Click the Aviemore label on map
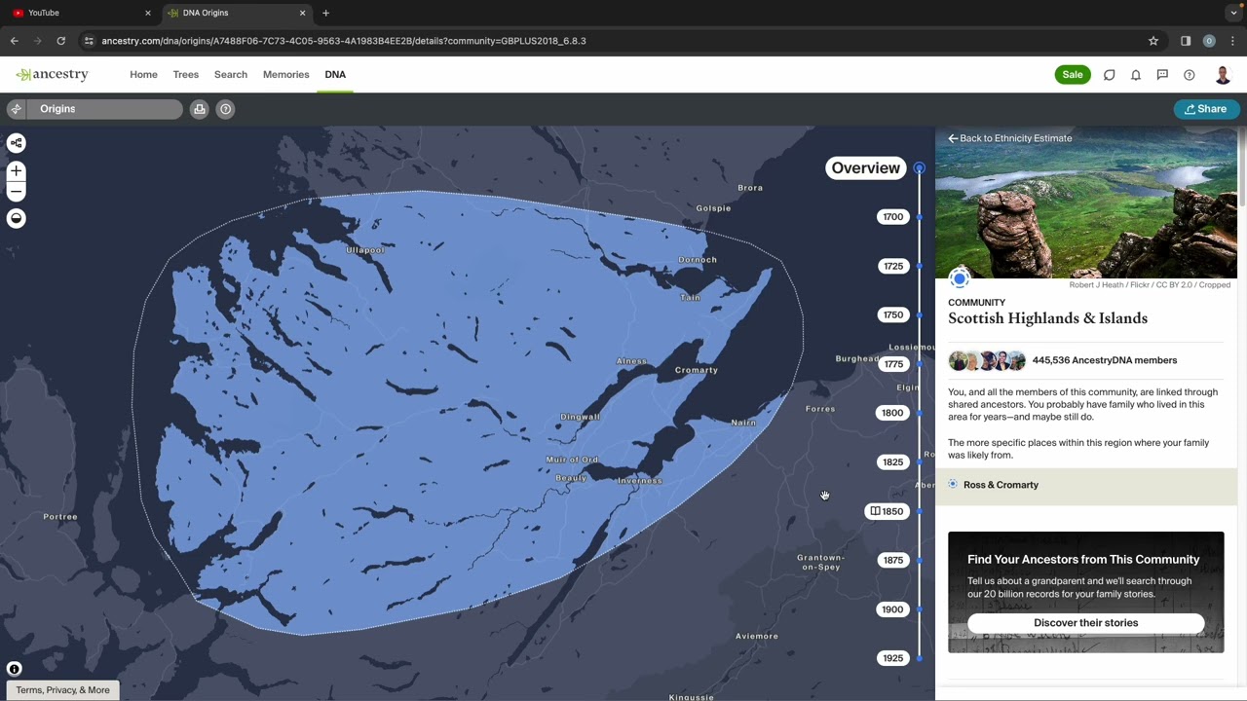 pyautogui.click(x=757, y=637)
